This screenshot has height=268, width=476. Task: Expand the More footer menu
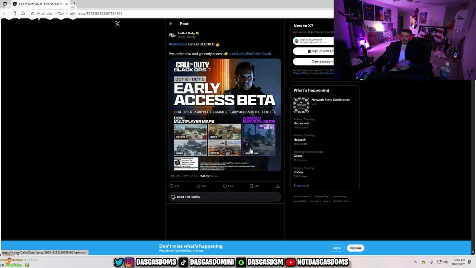[326, 201]
